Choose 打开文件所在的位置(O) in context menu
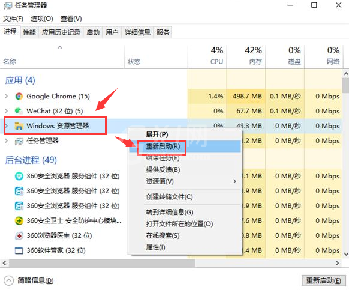349x290 pixels. click(x=185, y=224)
